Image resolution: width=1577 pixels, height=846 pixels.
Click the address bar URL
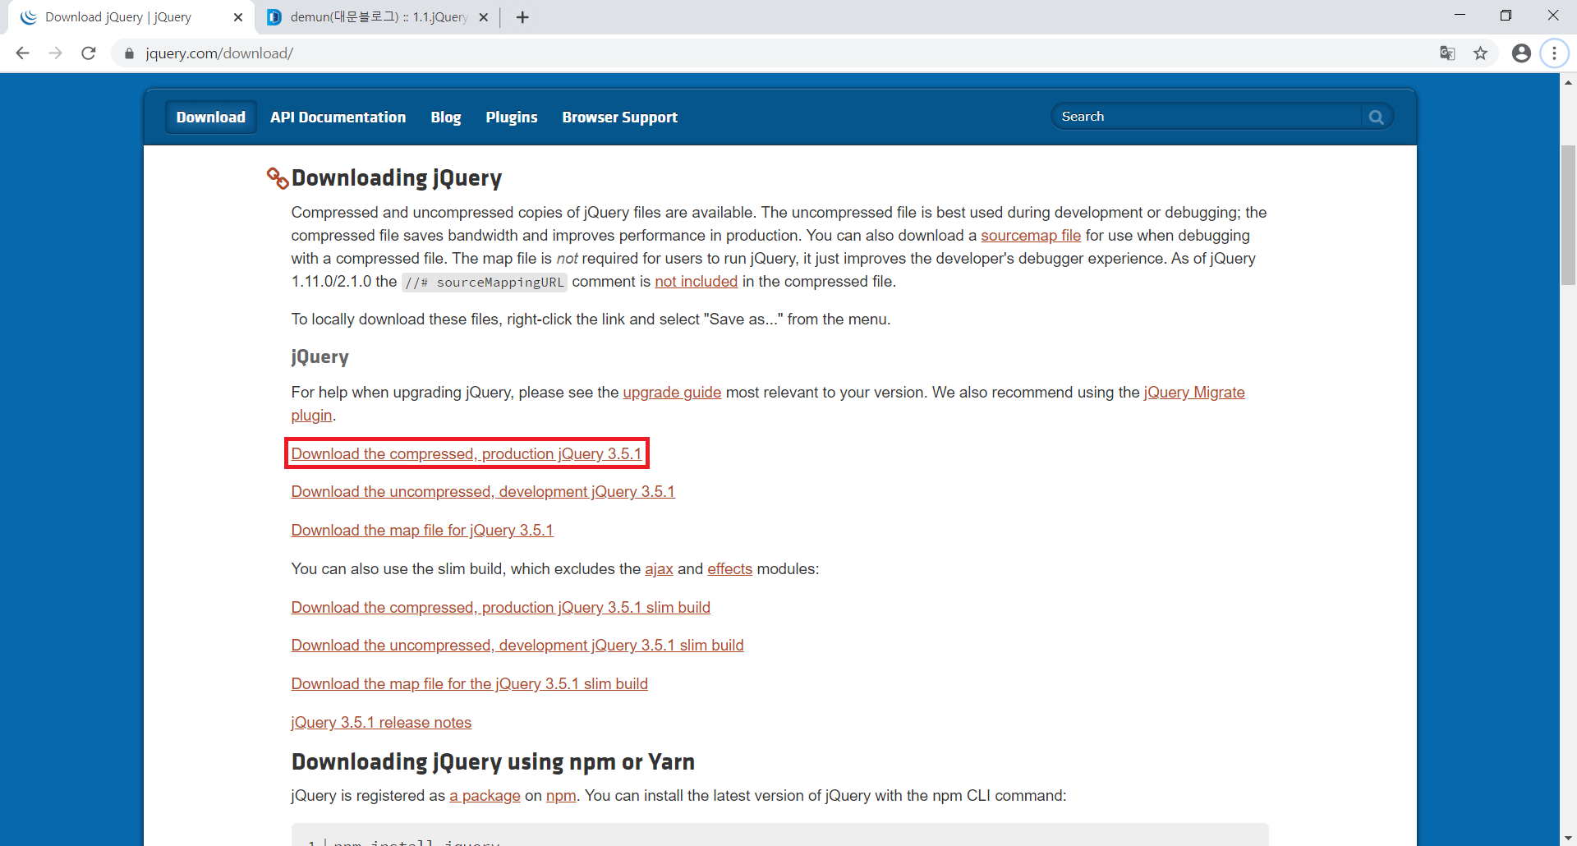coord(219,53)
